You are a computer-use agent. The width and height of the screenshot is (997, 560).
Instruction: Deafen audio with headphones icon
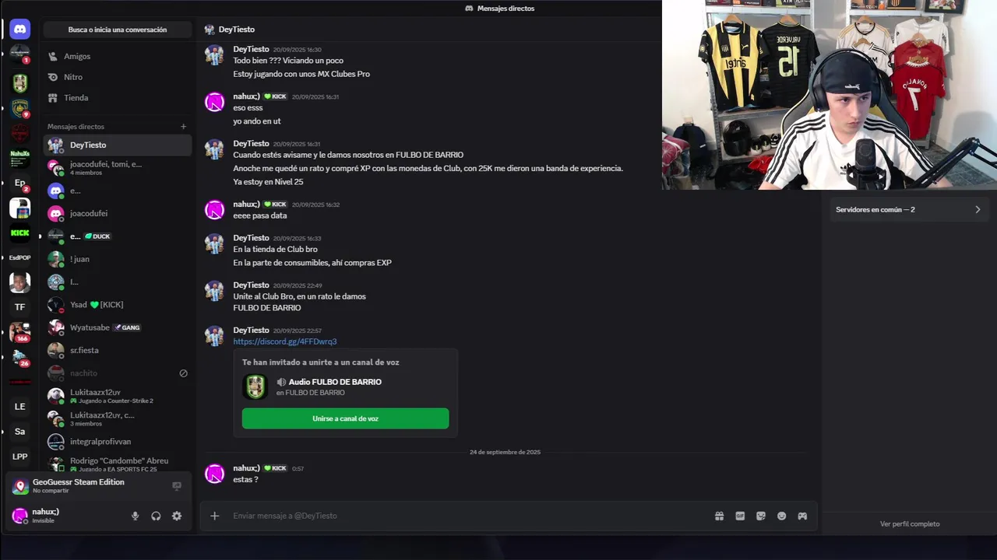click(x=156, y=516)
